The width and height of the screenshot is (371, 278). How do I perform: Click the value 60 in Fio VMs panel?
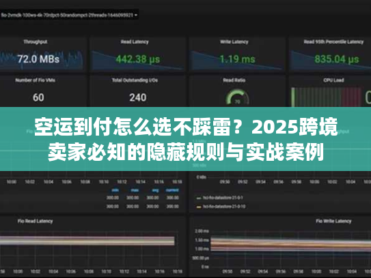coord(38,97)
